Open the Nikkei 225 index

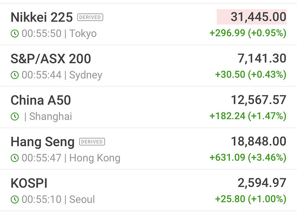tap(42, 18)
